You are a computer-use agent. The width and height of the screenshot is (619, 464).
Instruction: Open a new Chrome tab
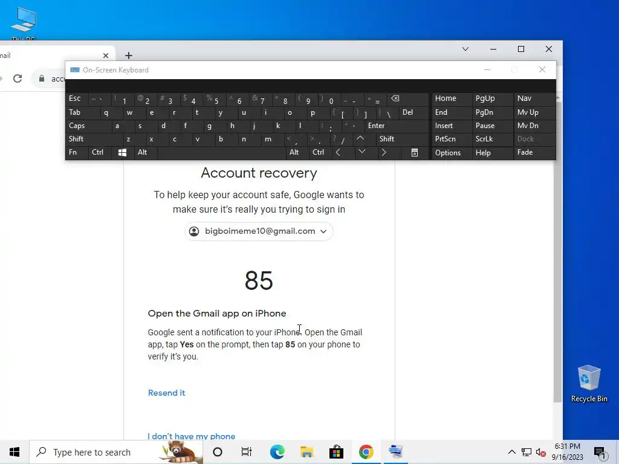pos(129,56)
